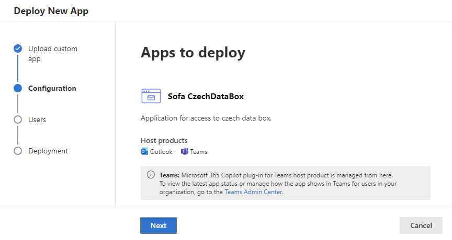452x240 pixels.
Task: Open the Configuration step label
Action: (x=52, y=88)
